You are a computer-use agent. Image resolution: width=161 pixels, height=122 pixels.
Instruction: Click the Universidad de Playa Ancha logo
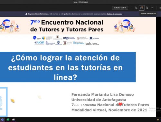click(79, 43)
